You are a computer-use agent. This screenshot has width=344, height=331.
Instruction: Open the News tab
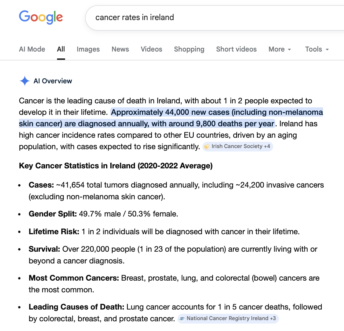click(120, 49)
